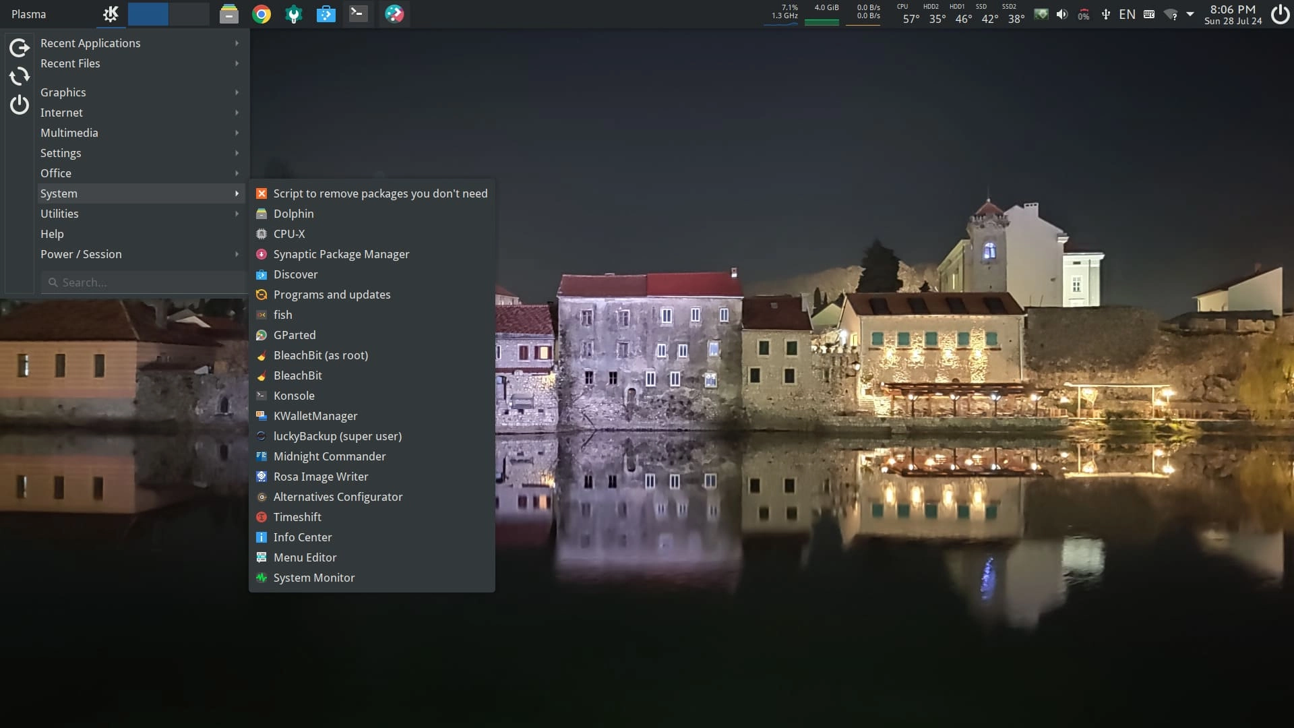Open Rosa Image Writer
Image resolution: width=1294 pixels, height=728 pixels.
(x=372, y=477)
